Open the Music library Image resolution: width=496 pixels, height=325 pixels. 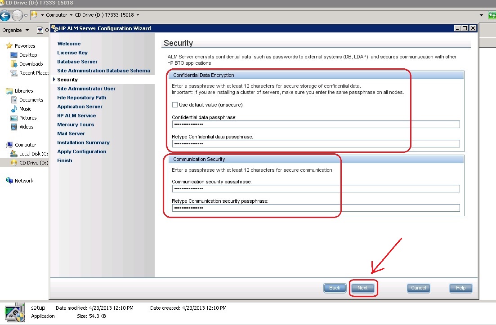click(25, 109)
